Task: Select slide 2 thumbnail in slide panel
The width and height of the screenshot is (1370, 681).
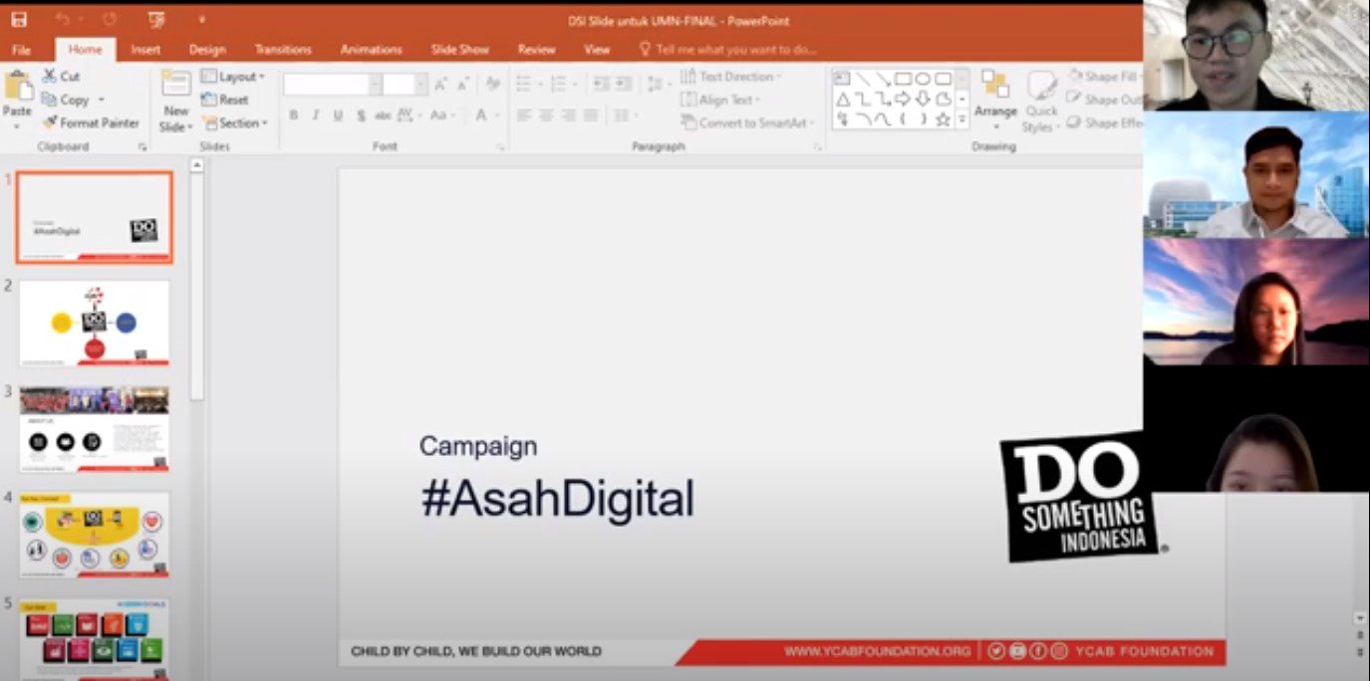Action: pyautogui.click(x=94, y=323)
